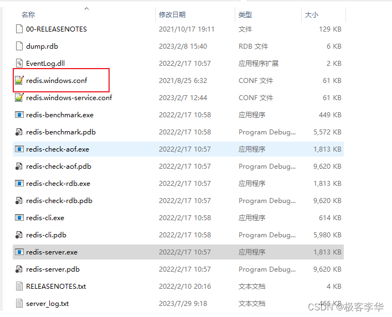Click the 00-RELEASENOTES file icon
This screenshot has width=392, height=317.
point(19,29)
